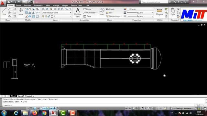Toggle the layer lock padlock icon
Image resolution: width=207 pixels, height=116 pixels.
(49, 16)
